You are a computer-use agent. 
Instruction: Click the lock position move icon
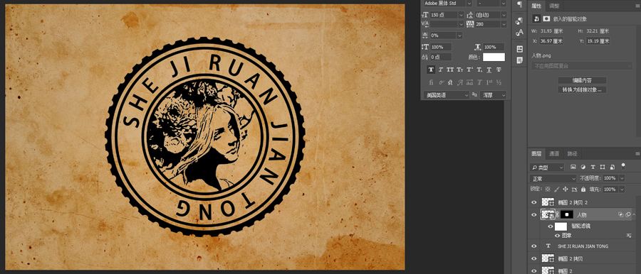566,190
